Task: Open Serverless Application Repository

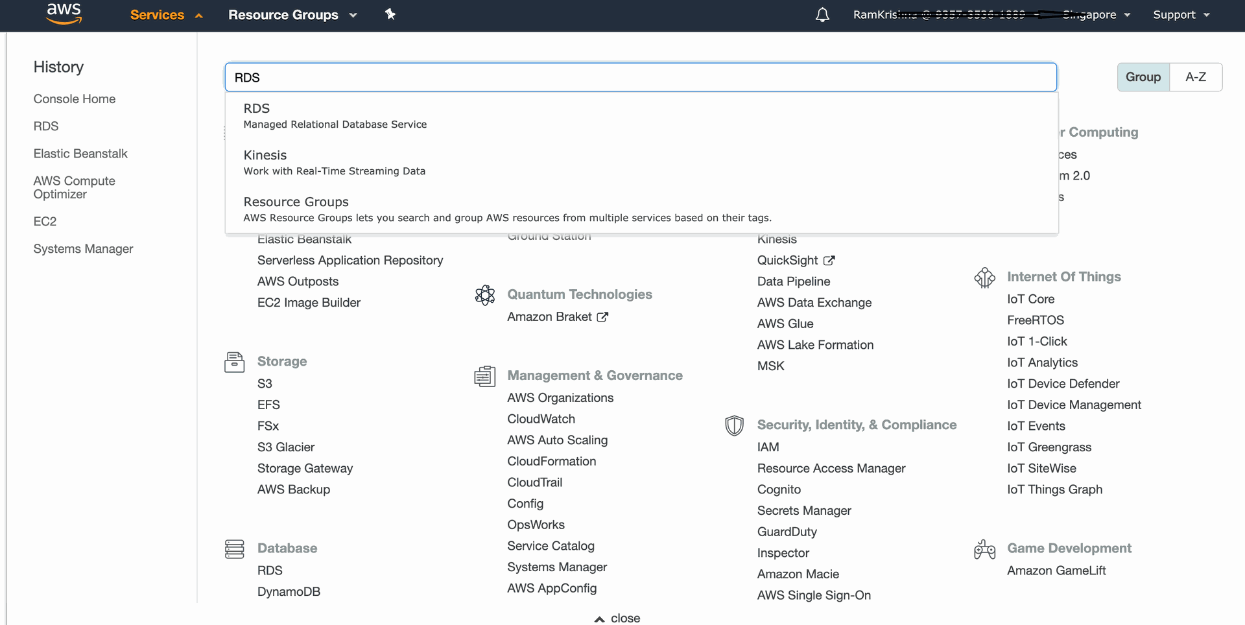Action: [350, 261]
